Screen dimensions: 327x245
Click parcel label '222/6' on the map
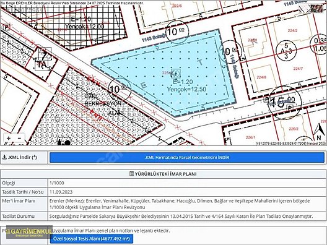pyautogui.click(x=177, y=6)
